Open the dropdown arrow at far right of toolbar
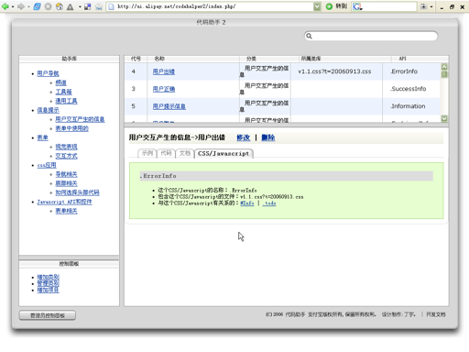The height and width of the screenshot is (352, 469). click(x=431, y=6)
